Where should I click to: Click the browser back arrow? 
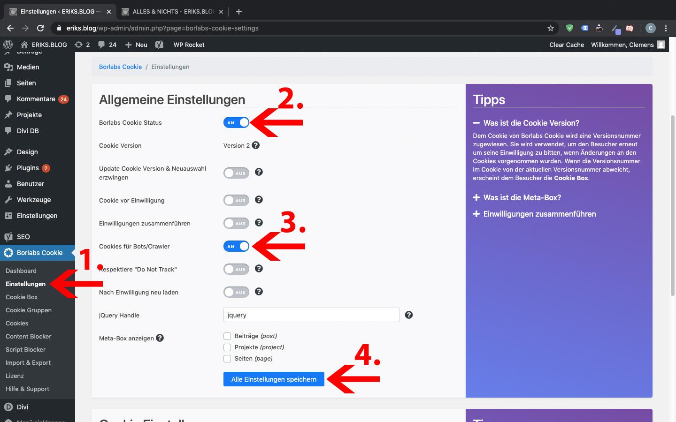[x=10, y=28]
